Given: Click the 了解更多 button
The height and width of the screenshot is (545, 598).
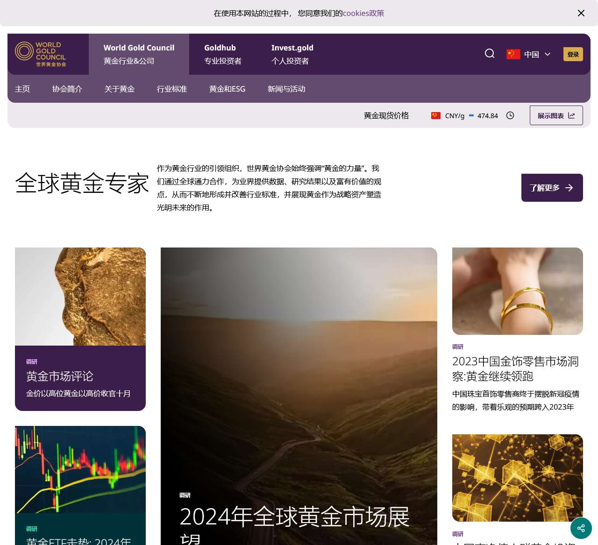Looking at the screenshot, I should pos(552,188).
